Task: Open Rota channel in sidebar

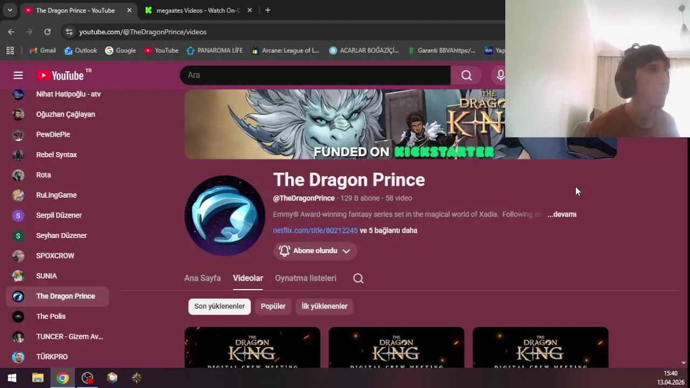Action: coord(58,175)
